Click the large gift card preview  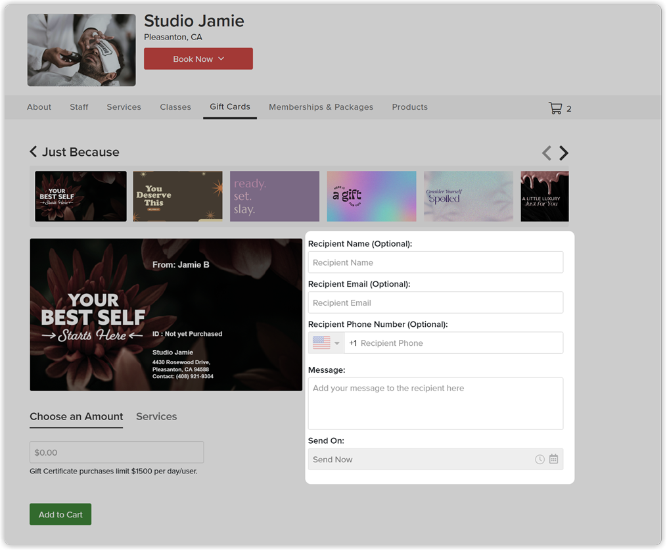click(x=166, y=315)
